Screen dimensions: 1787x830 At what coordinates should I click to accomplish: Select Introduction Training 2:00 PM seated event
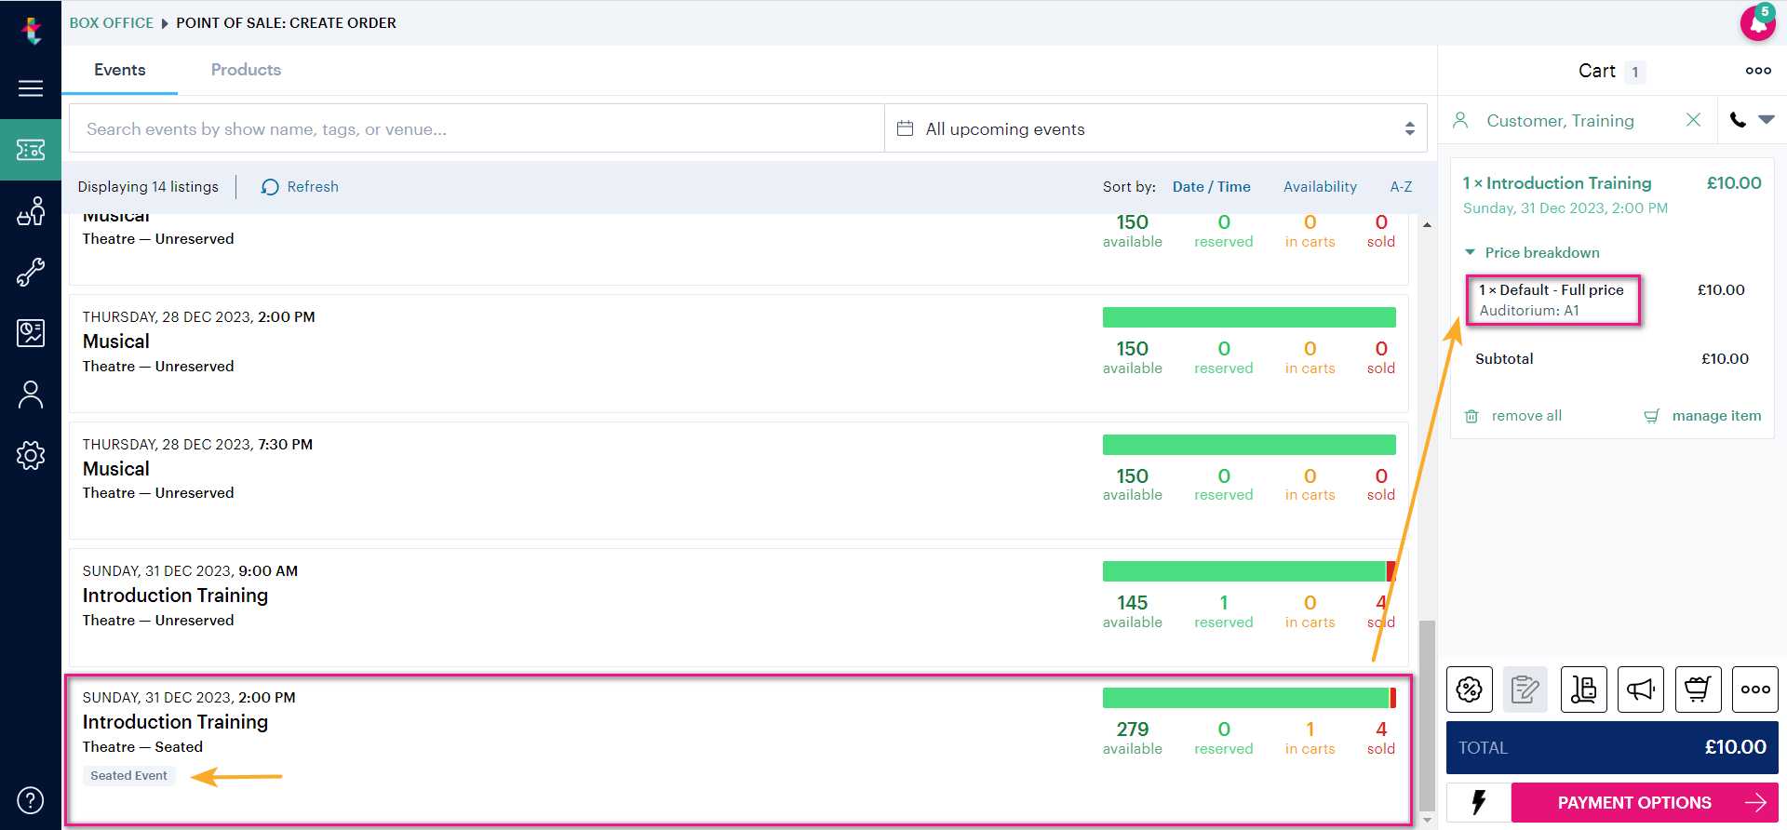pos(738,750)
